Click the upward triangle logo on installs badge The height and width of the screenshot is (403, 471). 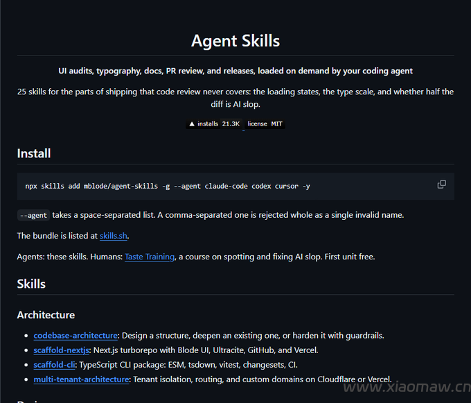coord(192,124)
